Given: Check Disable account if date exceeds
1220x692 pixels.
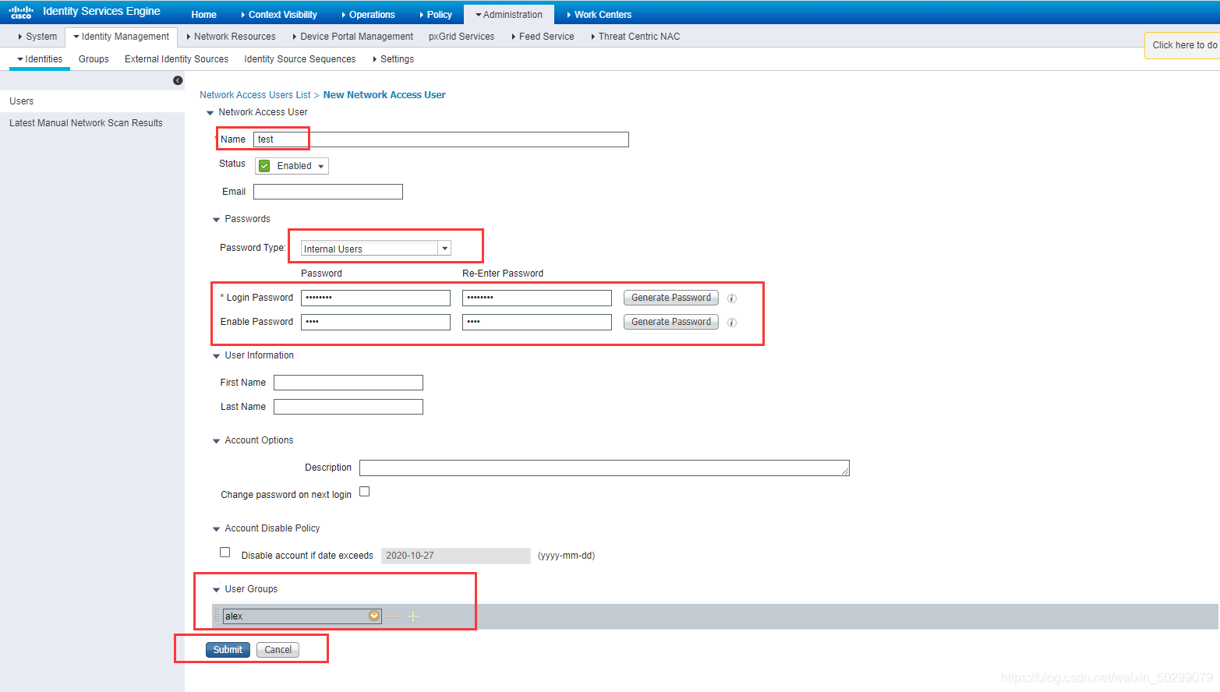Looking at the screenshot, I should [x=225, y=552].
